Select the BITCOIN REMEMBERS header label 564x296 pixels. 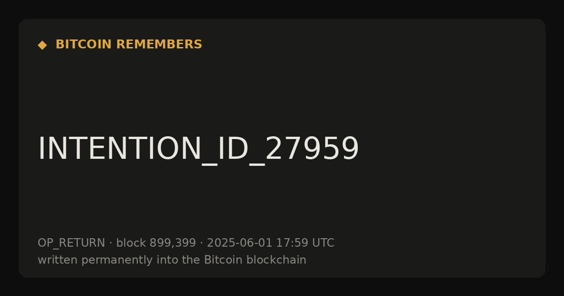pos(129,45)
